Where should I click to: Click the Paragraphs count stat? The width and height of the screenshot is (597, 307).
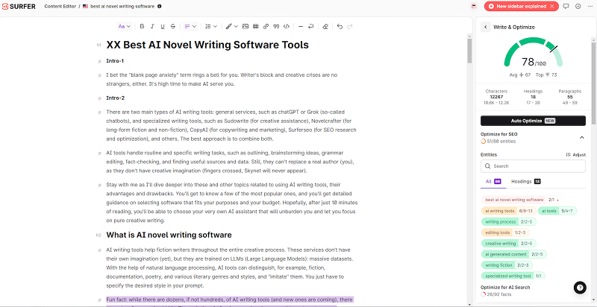(x=569, y=97)
